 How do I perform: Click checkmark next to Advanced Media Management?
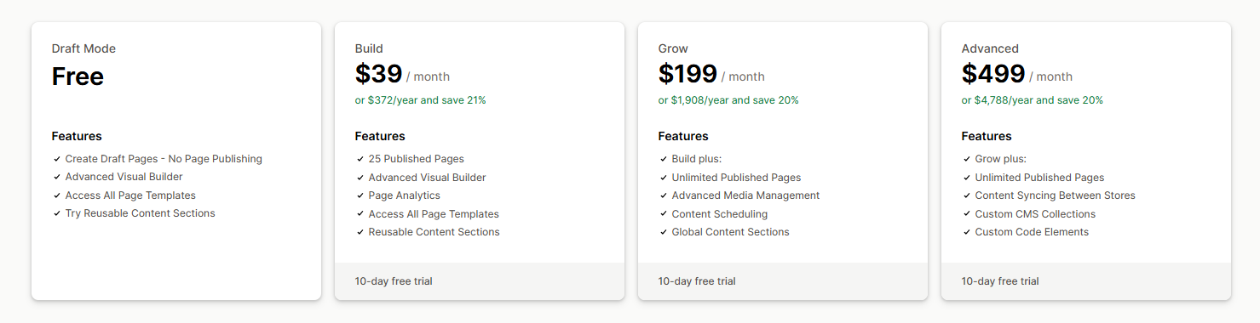663,195
